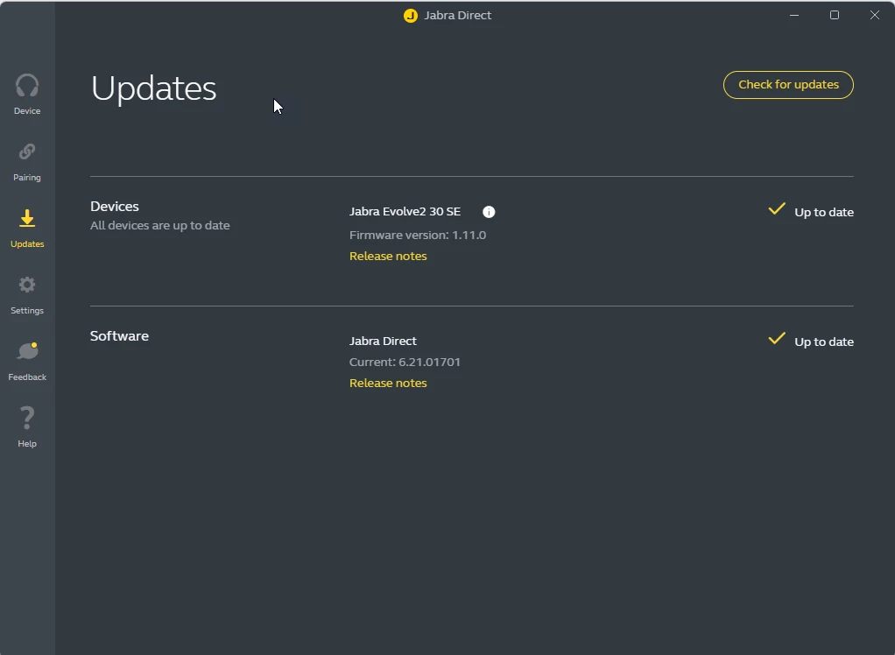
Task: Click Up to date status for Jabra Direct
Action: [x=824, y=342]
